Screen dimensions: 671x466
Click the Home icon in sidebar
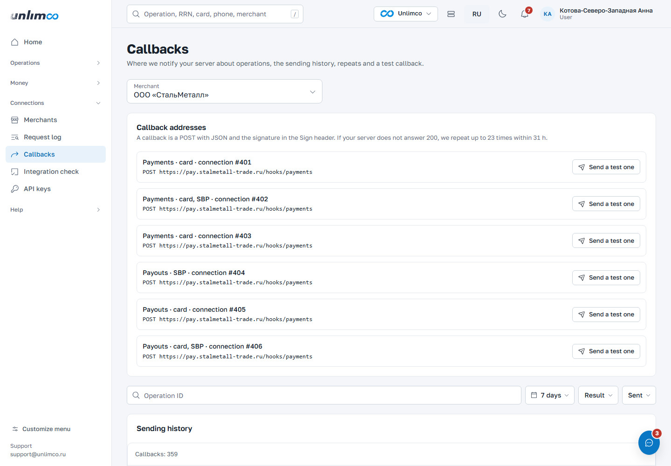point(15,42)
